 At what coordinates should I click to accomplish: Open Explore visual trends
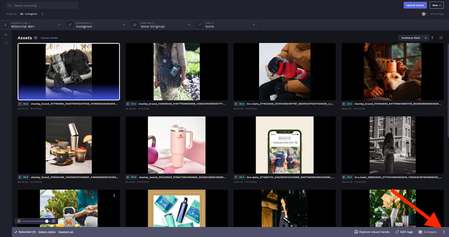[x=372, y=232]
